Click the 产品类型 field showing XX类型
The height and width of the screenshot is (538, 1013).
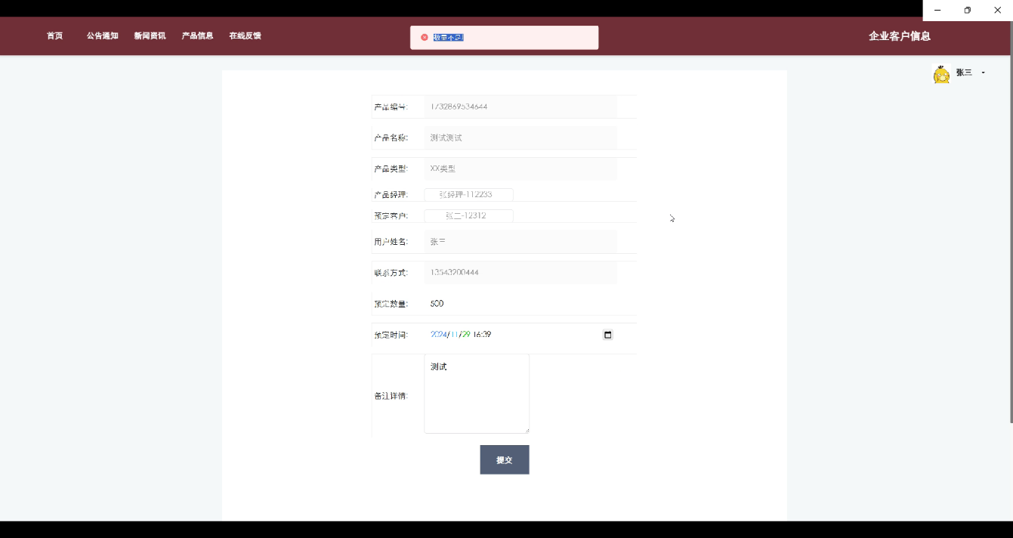coord(520,169)
